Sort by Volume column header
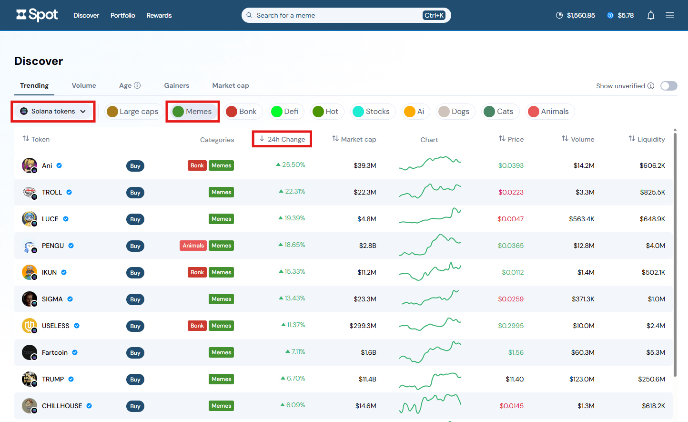This screenshot has height=422, width=688. (578, 139)
